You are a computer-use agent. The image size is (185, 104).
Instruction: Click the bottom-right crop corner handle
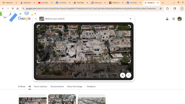click(129, 62)
